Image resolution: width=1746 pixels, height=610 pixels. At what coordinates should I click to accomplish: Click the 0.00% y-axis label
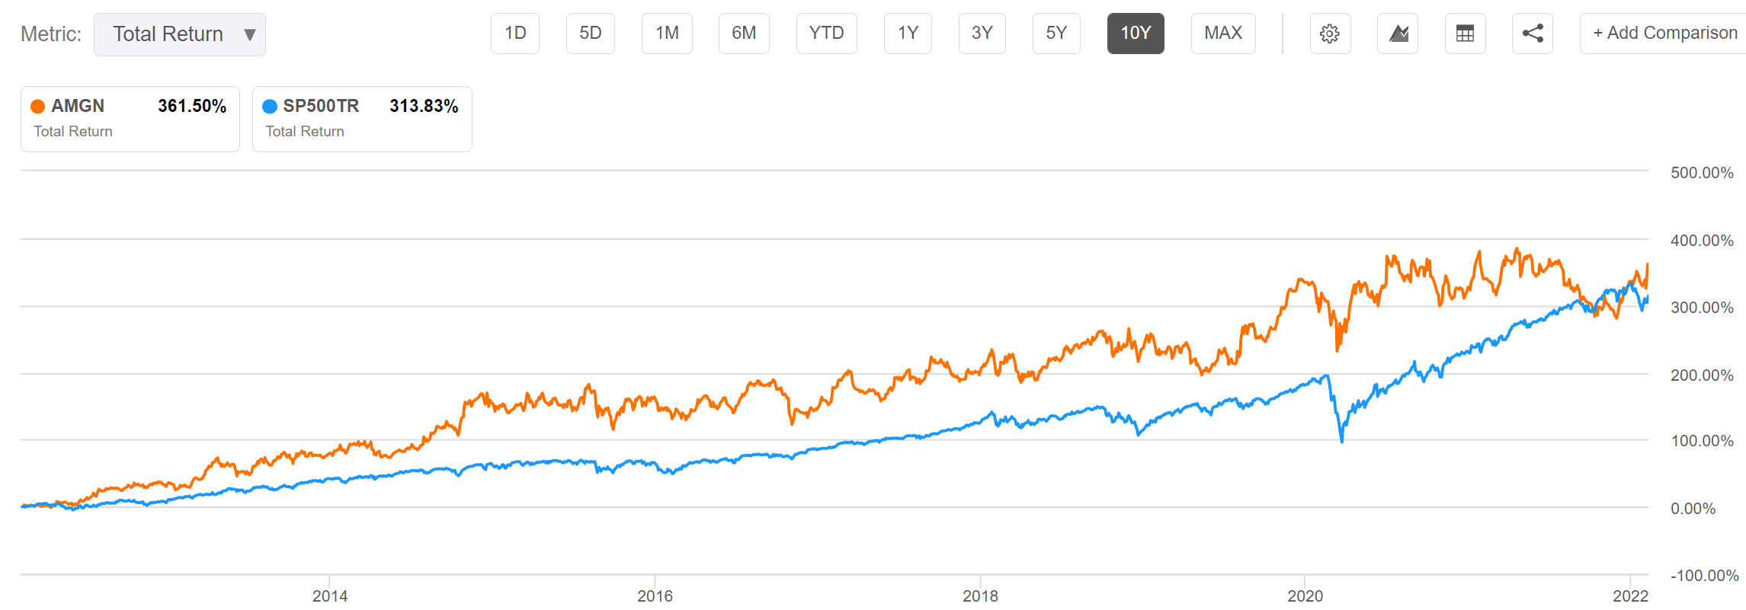pos(1693,509)
